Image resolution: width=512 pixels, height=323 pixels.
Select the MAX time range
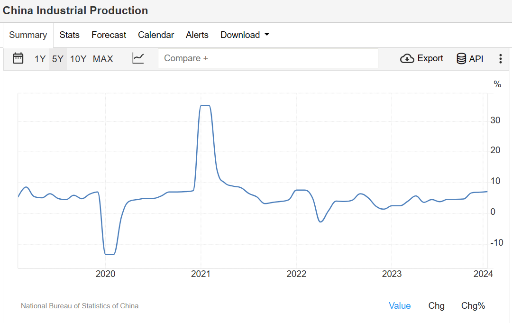pos(103,59)
